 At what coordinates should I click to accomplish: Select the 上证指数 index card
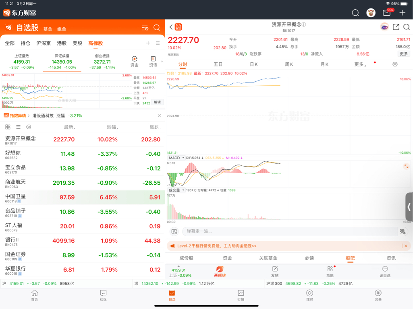pyautogui.click(x=22, y=62)
